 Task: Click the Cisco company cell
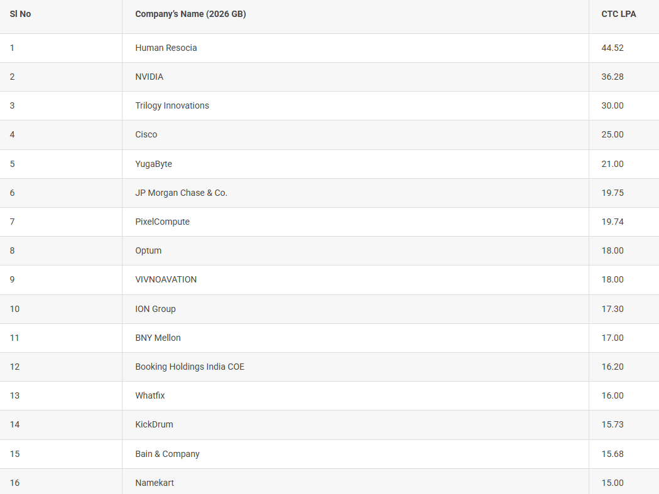[x=146, y=134]
